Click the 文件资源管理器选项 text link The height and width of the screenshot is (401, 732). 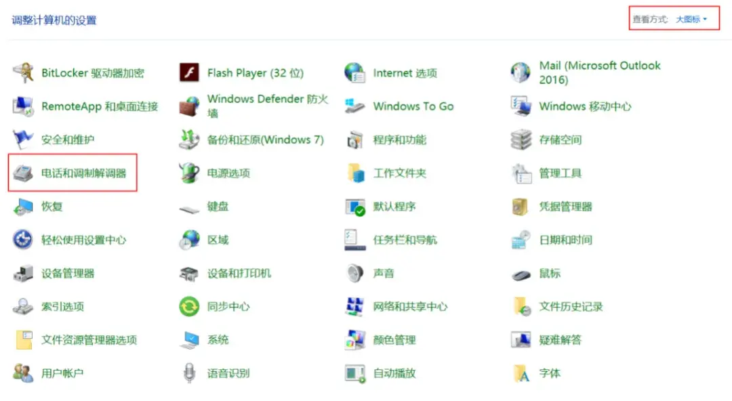tap(89, 340)
